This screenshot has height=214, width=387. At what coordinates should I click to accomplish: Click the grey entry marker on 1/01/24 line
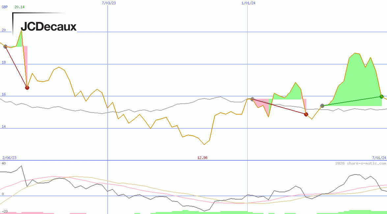click(x=252, y=99)
